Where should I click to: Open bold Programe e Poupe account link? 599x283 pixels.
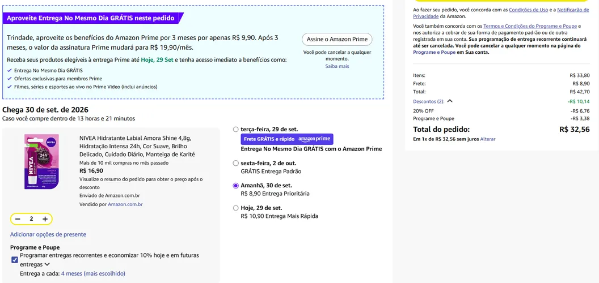435,52
